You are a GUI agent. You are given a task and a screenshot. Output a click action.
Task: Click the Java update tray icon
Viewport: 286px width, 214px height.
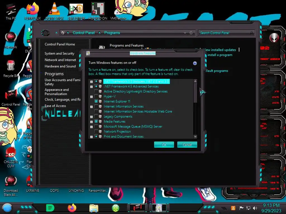click(233, 208)
